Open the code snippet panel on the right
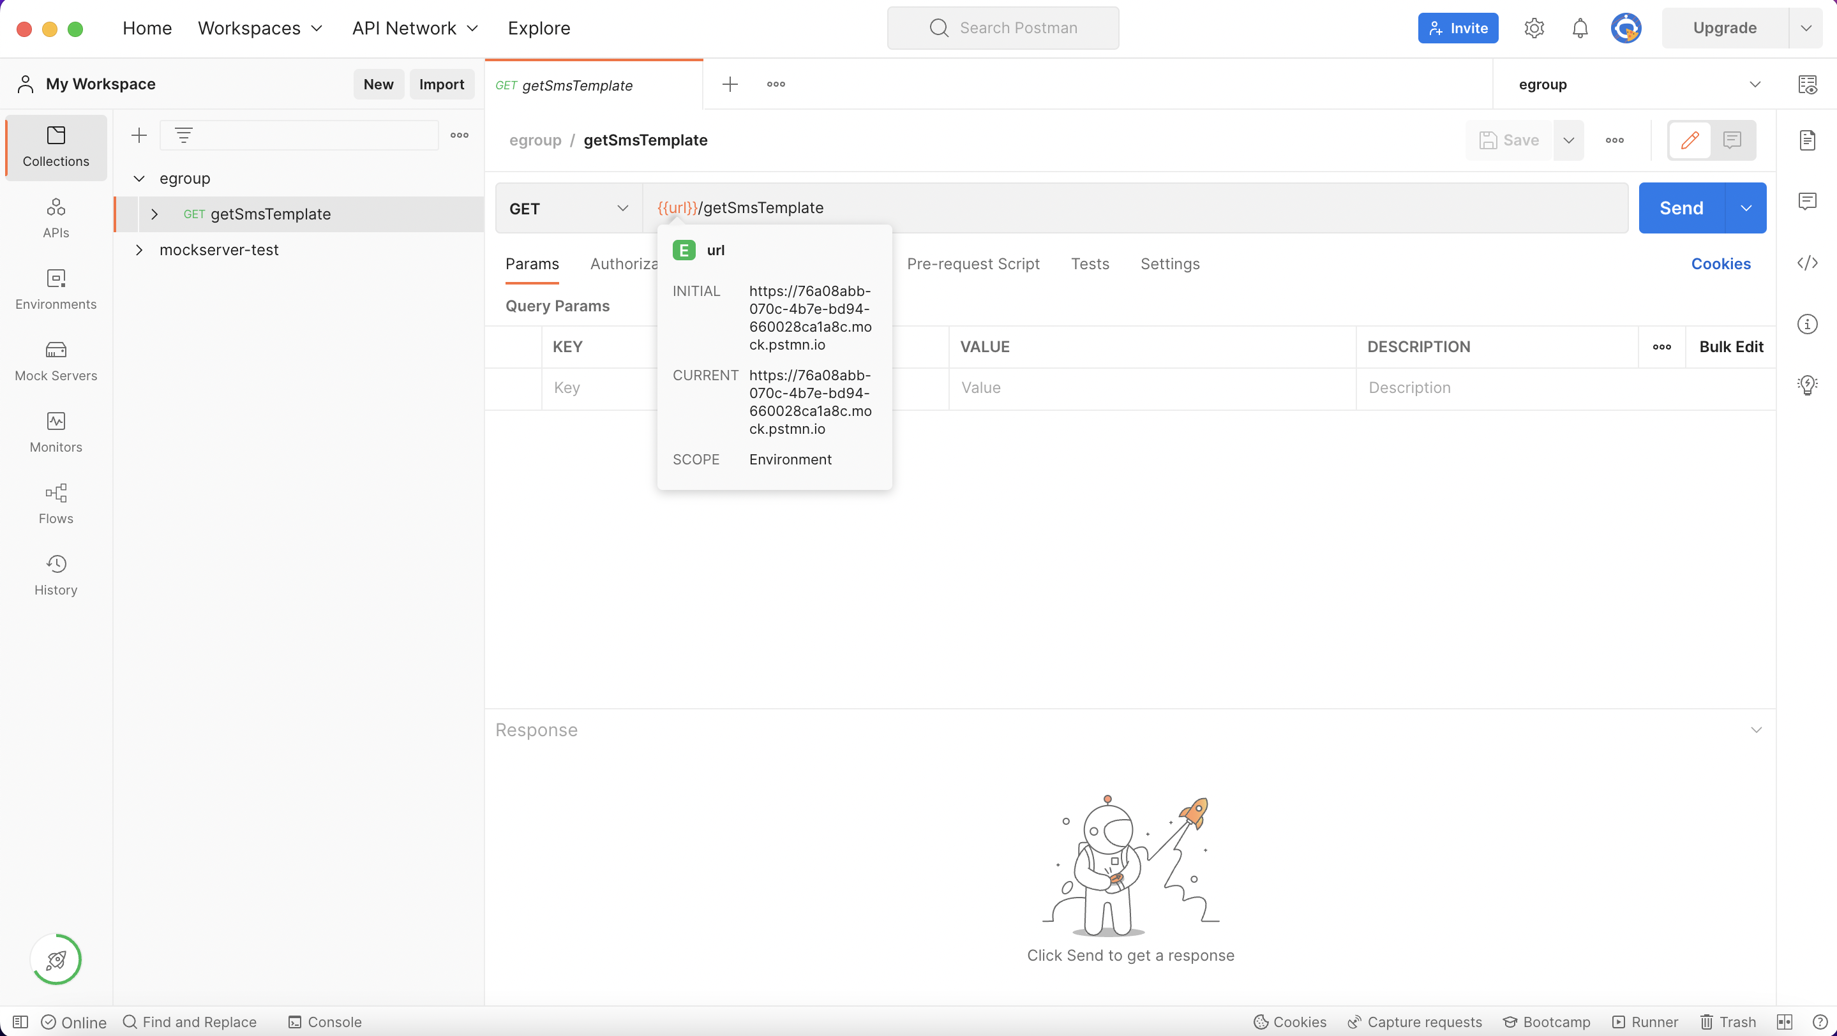Viewport: 1837px width, 1036px height. pyautogui.click(x=1808, y=263)
